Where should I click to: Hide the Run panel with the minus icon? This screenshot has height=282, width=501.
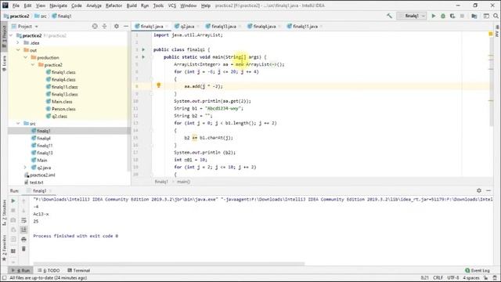point(488,190)
